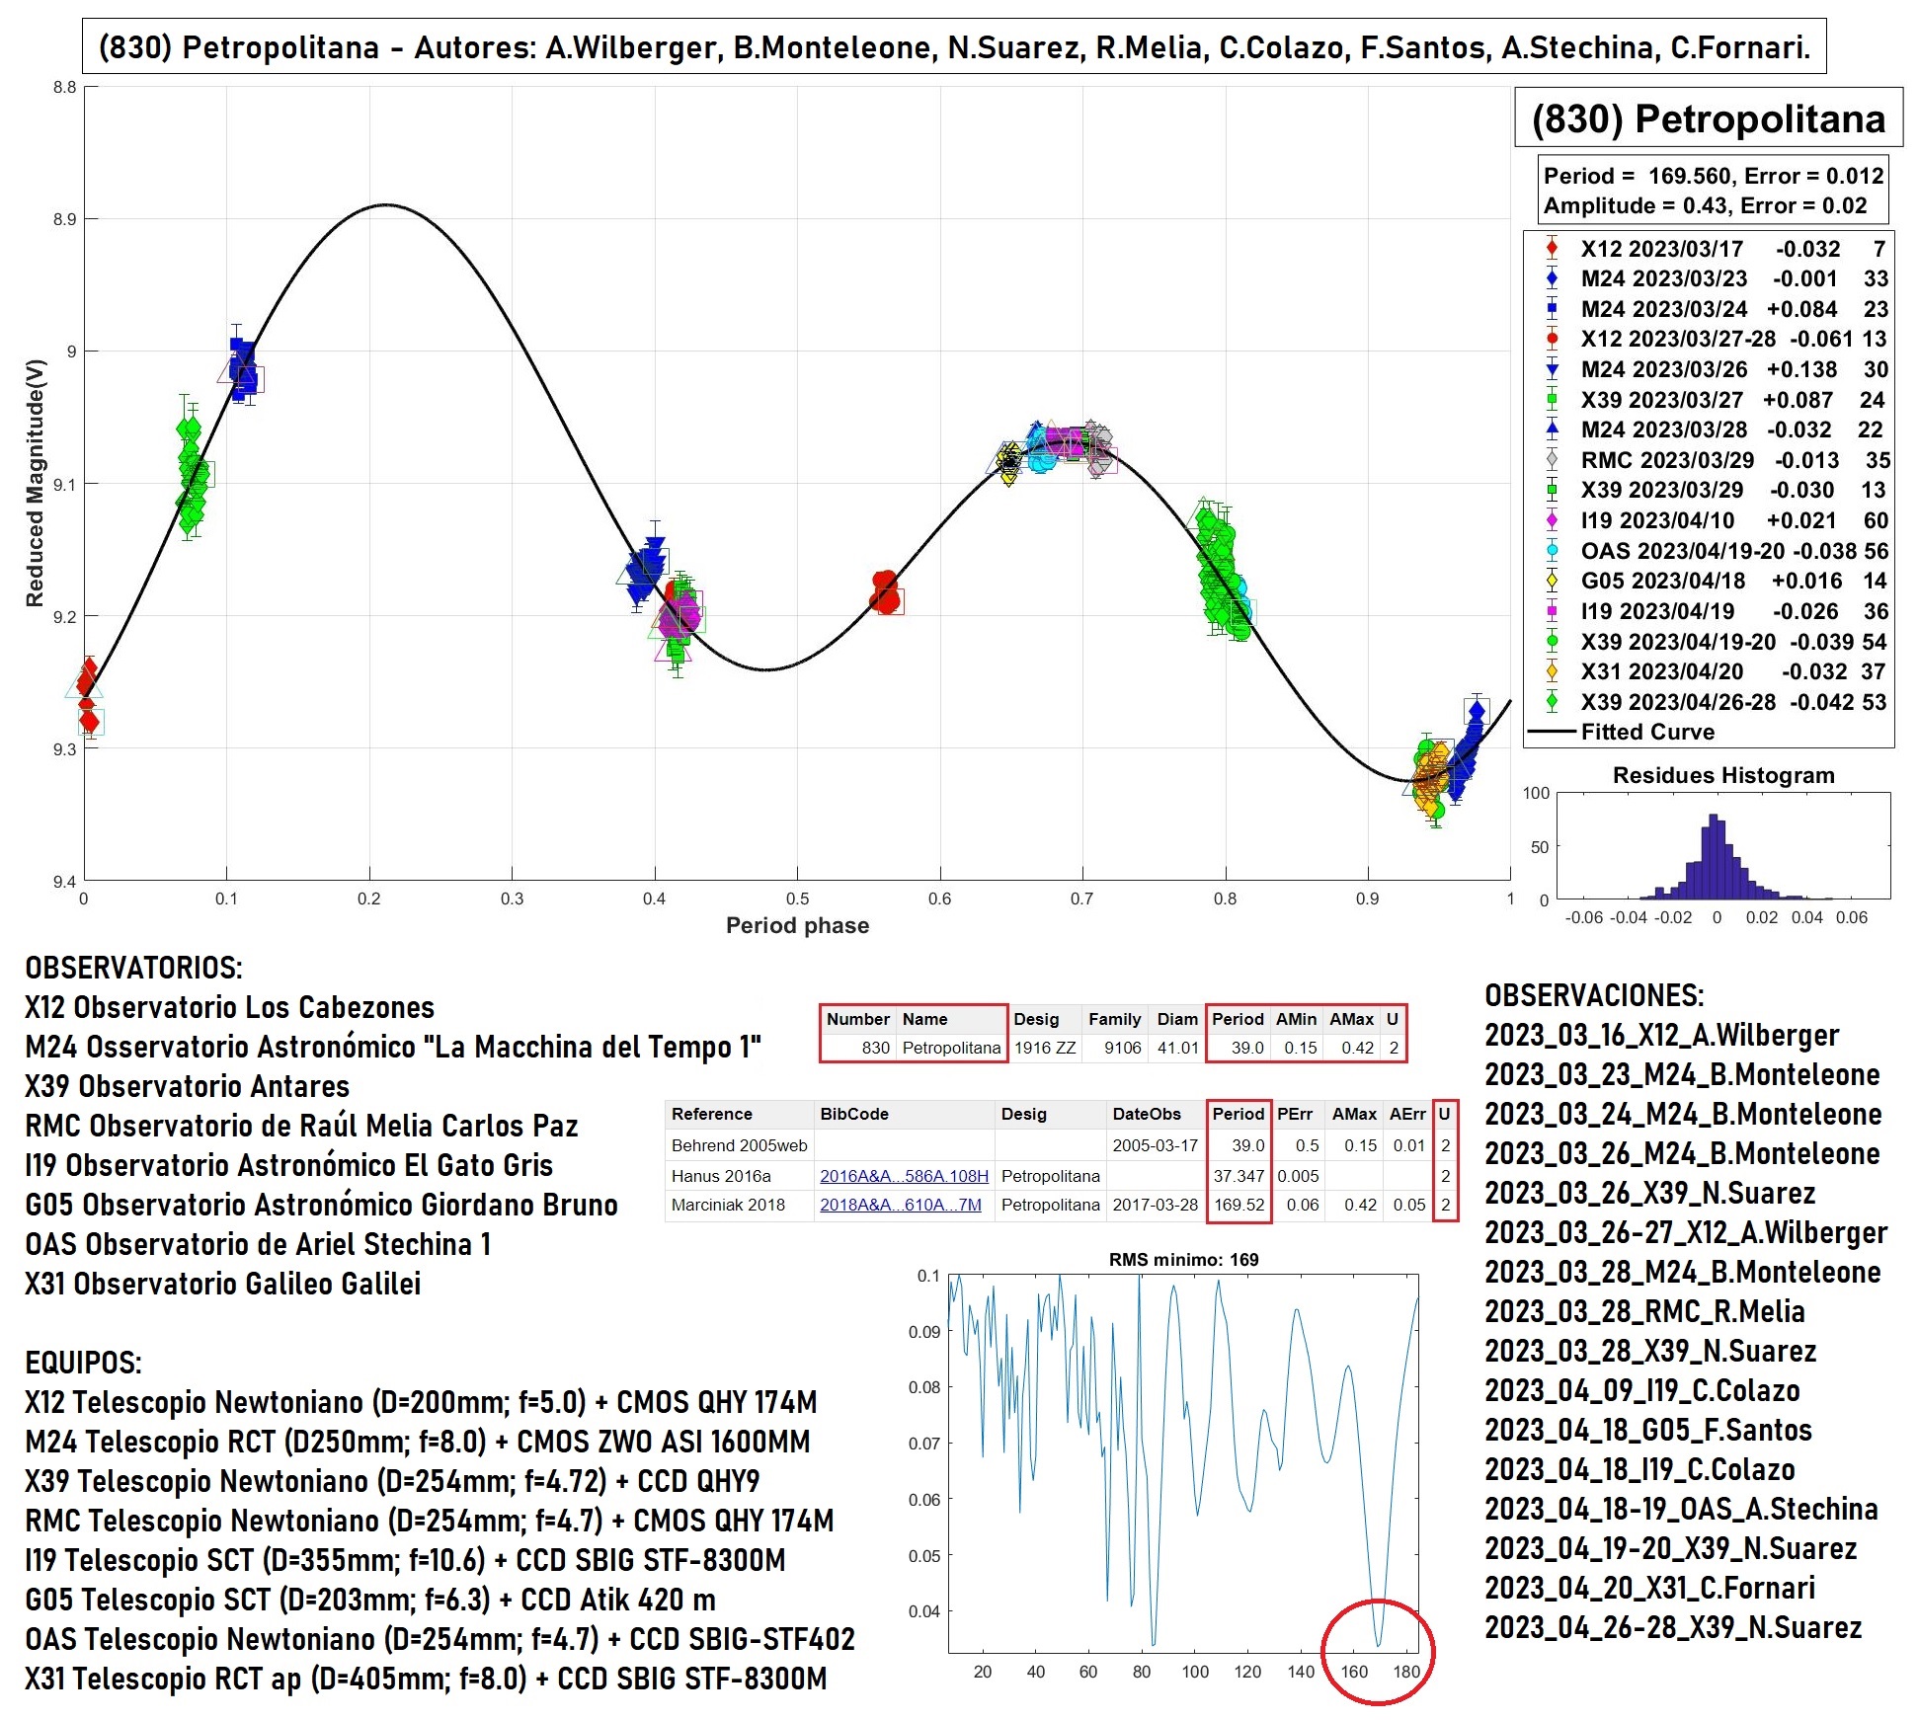Image resolution: width=1918 pixels, height=1720 pixels.
Task: Click the Period column header in reference table
Action: (1238, 1114)
